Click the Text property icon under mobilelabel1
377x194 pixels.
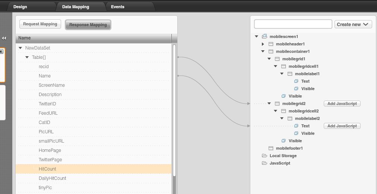(296, 81)
